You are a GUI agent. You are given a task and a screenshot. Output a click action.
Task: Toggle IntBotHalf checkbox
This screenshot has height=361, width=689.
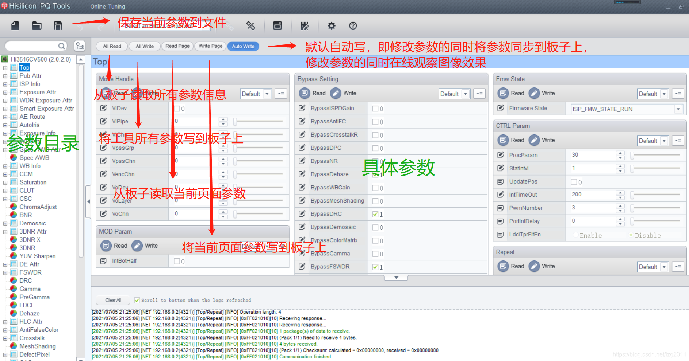(x=177, y=261)
